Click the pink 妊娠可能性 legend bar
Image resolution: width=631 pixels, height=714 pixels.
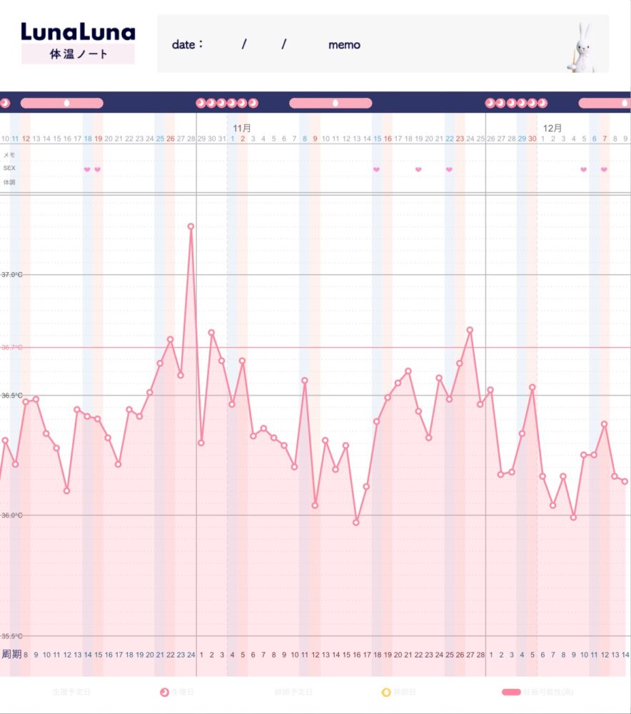[x=511, y=692]
